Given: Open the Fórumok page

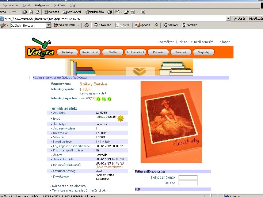Looking at the screenshot, I should pyautogui.click(x=181, y=52).
